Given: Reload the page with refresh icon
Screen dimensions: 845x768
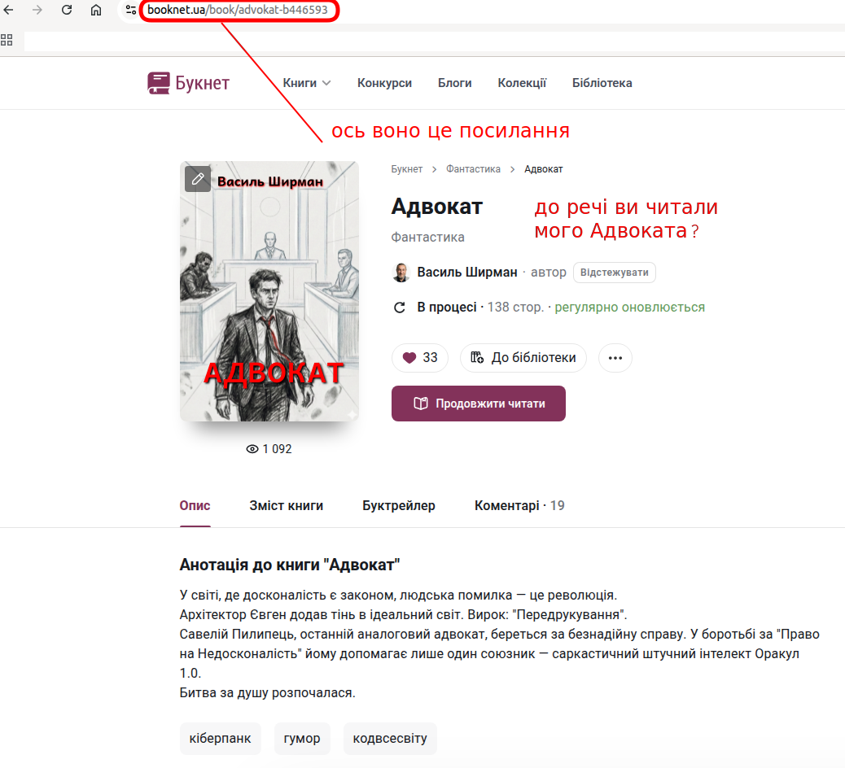Looking at the screenshot, I should (67, 10).
